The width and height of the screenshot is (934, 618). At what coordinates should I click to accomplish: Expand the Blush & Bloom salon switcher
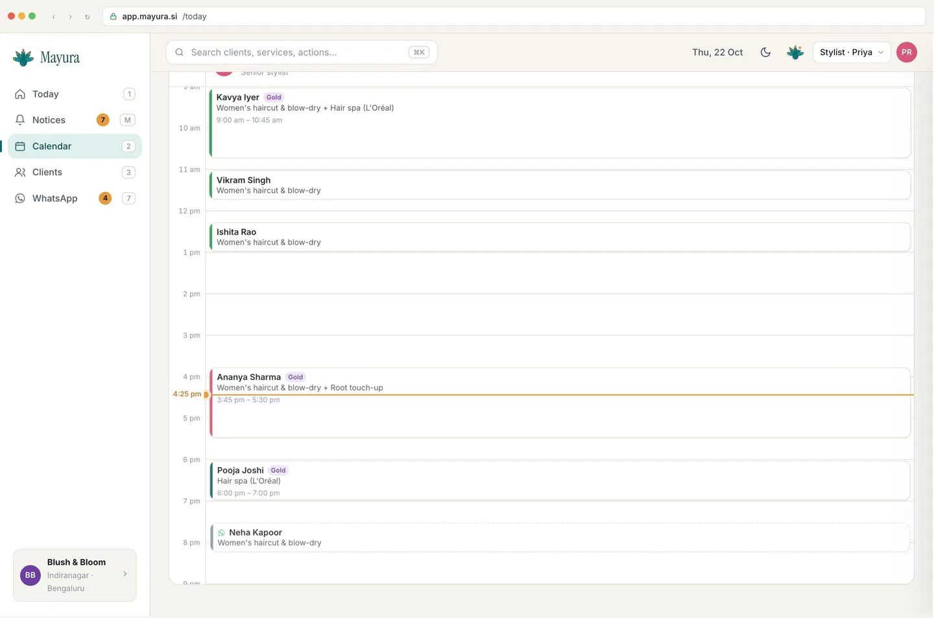[75, 575]
